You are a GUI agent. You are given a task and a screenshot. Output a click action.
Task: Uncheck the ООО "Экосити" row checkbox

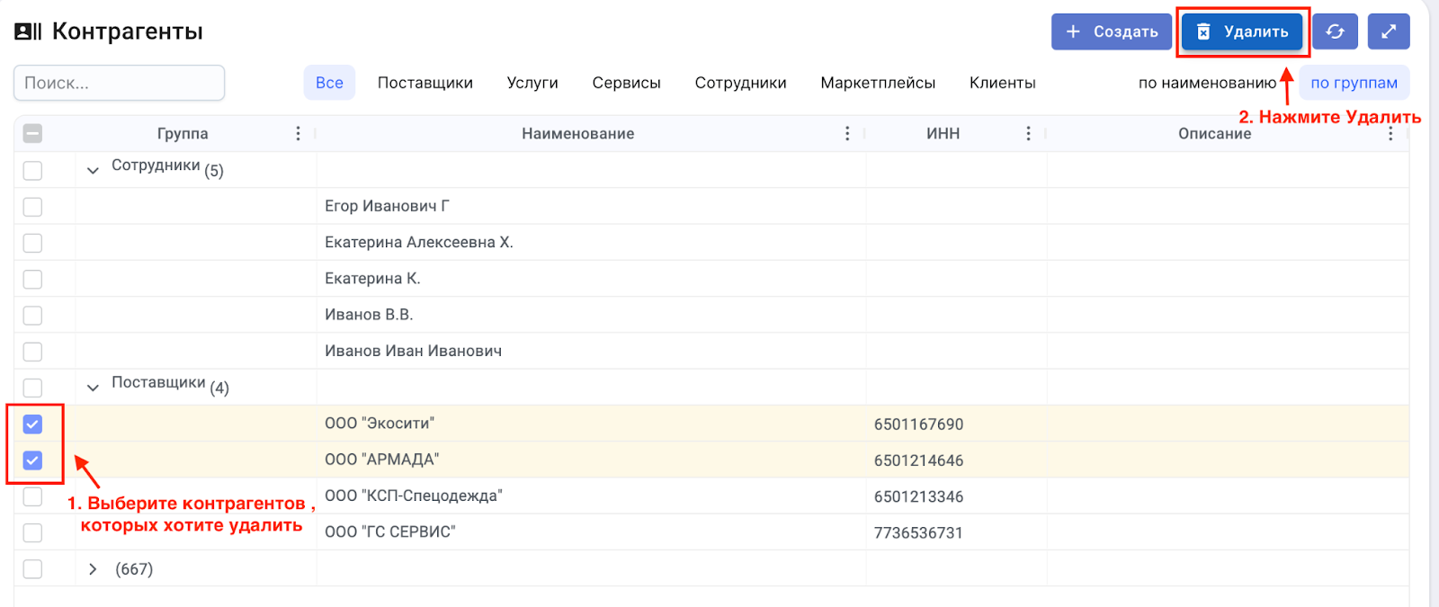[32, 424]
